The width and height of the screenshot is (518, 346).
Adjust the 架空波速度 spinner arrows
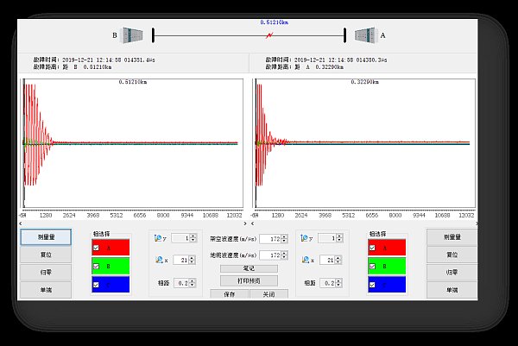pyautogui.click(x=284, y=238)
